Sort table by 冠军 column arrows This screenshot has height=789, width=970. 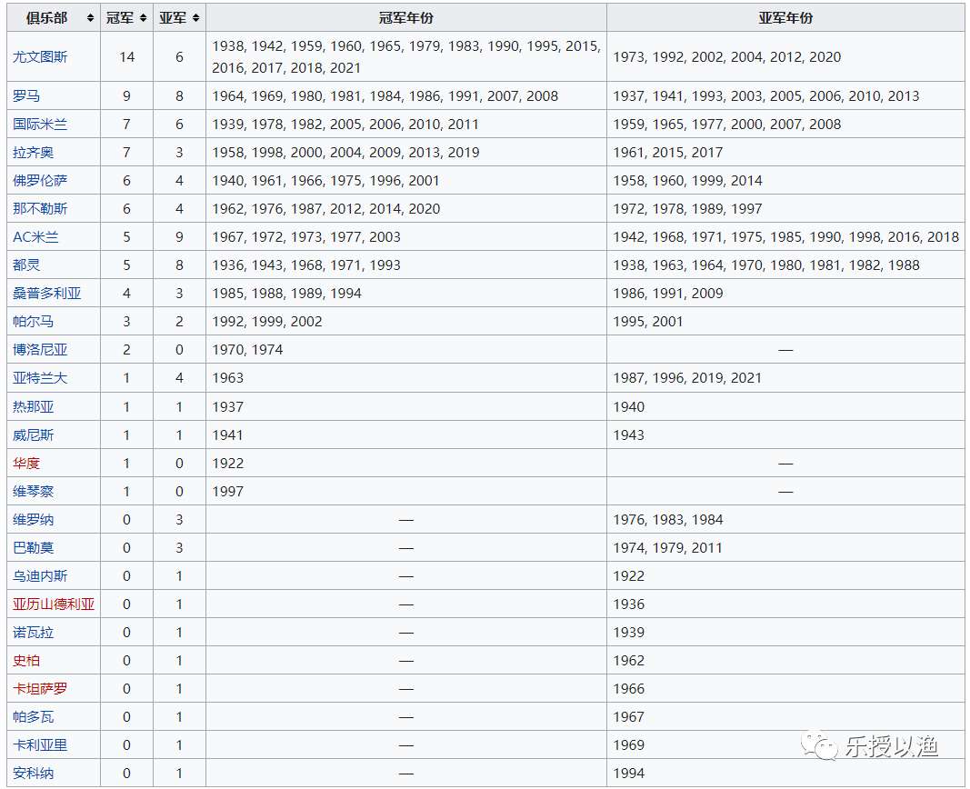point(144,18)
